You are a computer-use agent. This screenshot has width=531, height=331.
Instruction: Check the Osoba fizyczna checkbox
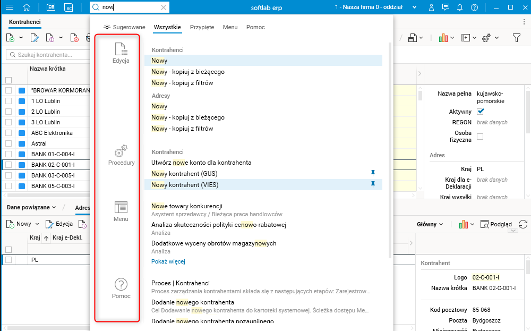tap(481, 137)
